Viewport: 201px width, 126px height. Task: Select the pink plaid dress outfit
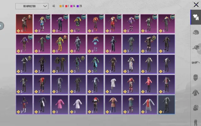113,105
